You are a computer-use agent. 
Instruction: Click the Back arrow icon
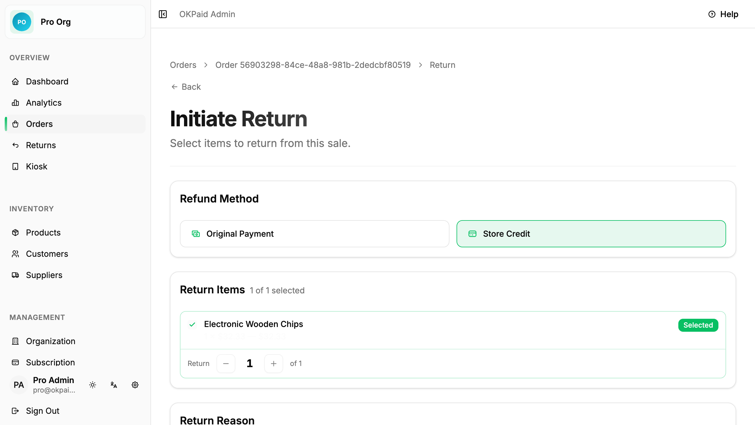pos(174,87)
